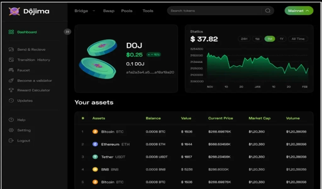Click the DOJ wallet address text
This screenshot has height=189, width=322.
150,72
